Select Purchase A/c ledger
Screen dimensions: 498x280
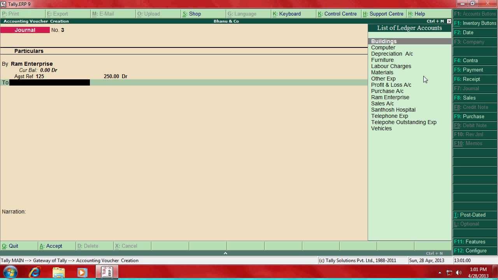click(387, 91)
